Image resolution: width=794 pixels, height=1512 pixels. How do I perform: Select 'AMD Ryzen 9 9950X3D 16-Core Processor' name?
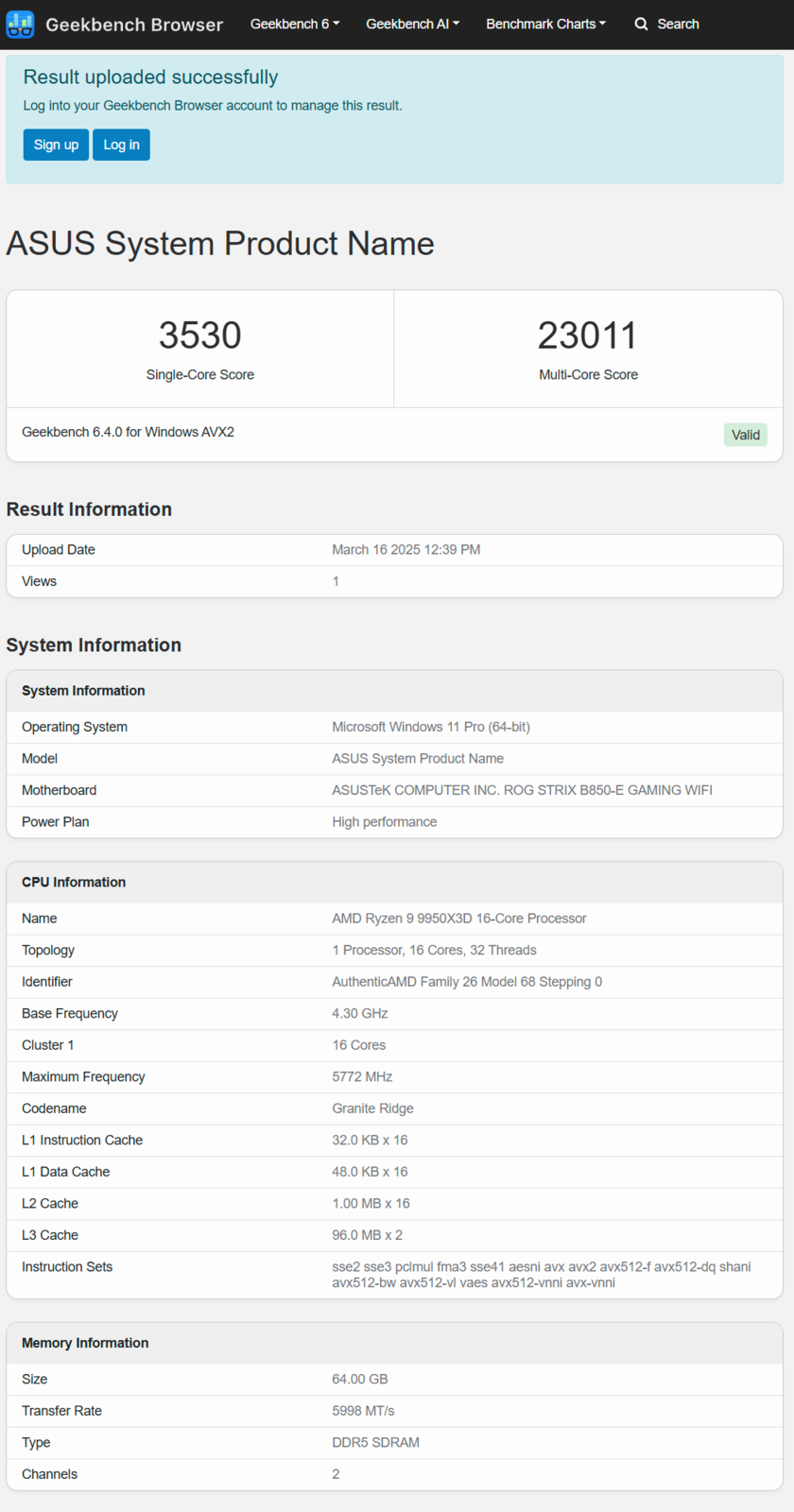tap(459, 919)
